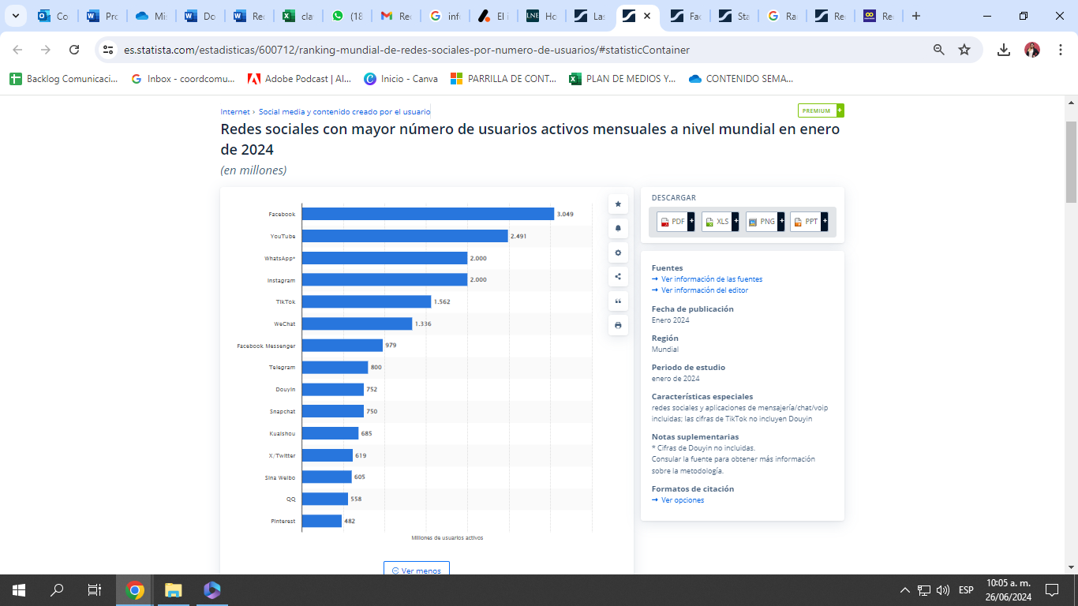Click the star favorite icon beside the chart
This screenshot has width=1078, height=606.
618,204
